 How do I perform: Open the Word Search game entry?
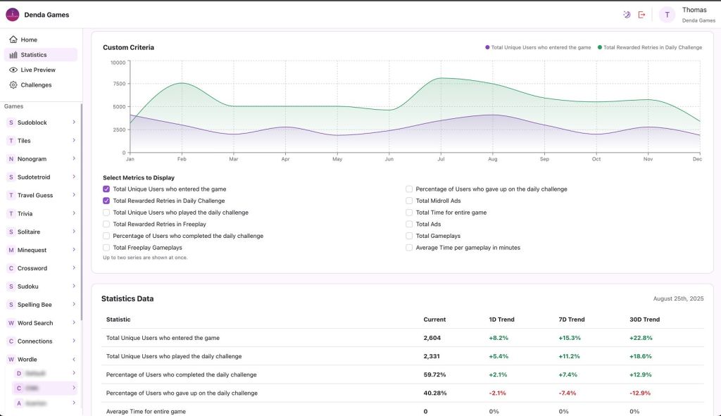coord(35,323)
